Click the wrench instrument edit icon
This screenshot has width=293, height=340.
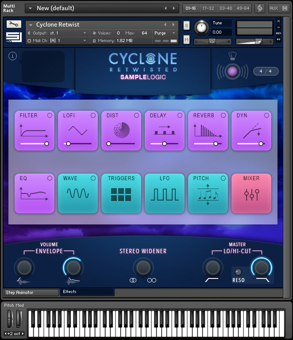(x=14, y=24)
